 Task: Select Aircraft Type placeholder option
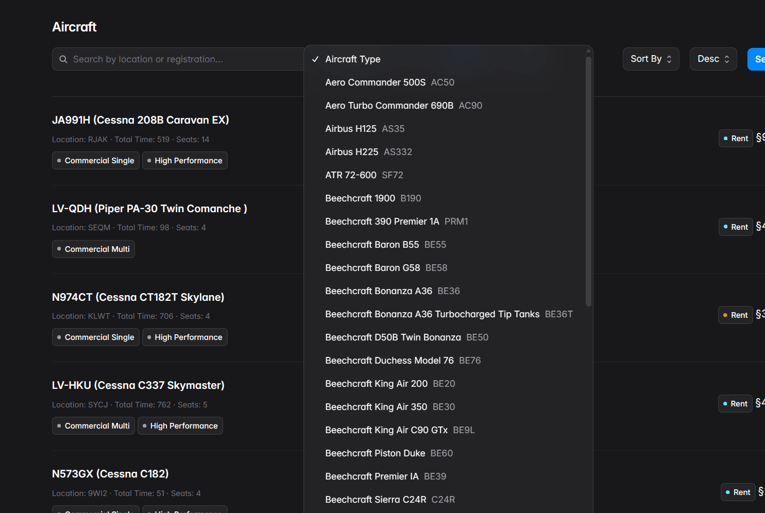tap(353, 59)
